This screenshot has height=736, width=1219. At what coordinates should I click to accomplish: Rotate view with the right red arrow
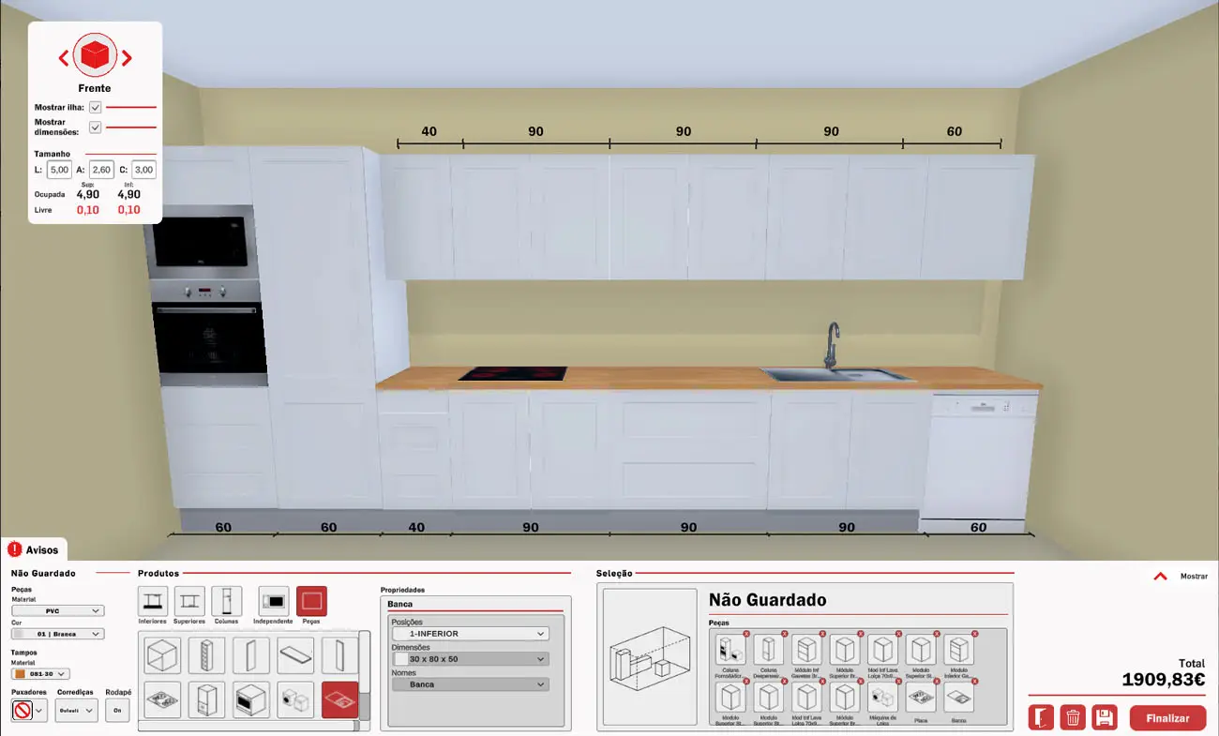(127, 58)
